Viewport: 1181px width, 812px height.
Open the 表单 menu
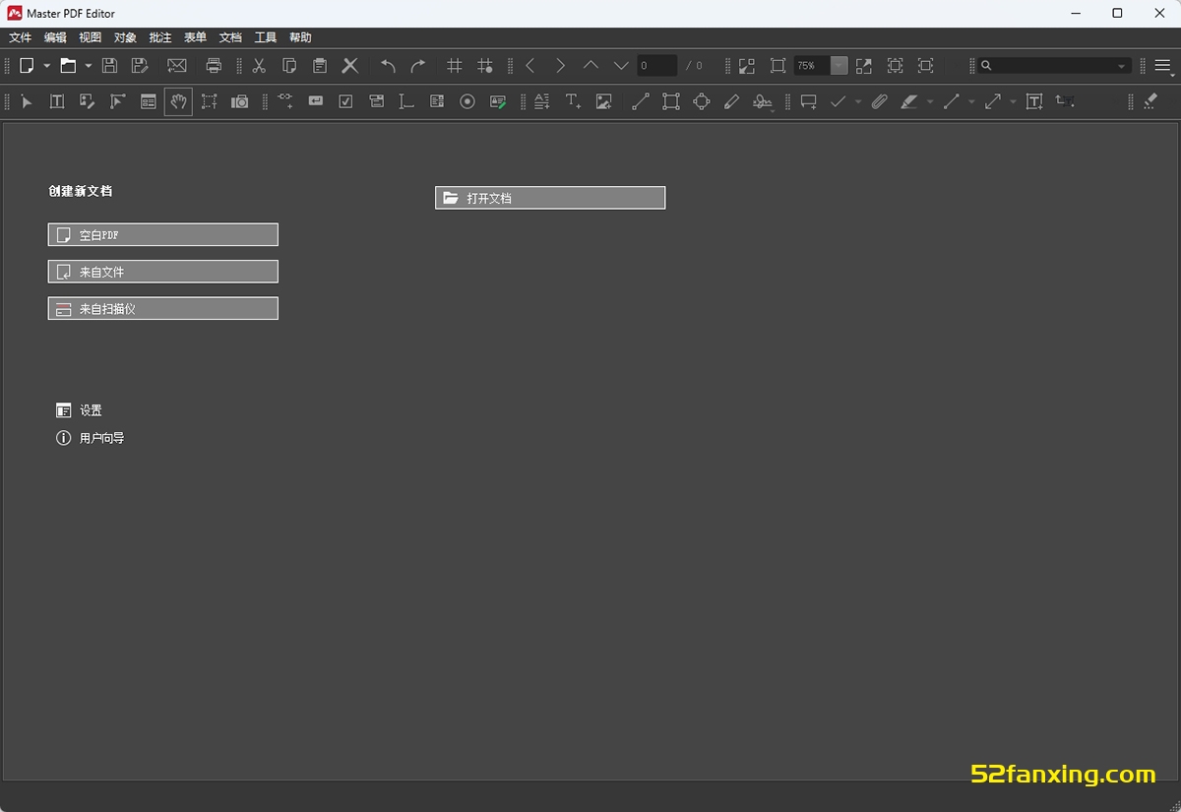195,37
